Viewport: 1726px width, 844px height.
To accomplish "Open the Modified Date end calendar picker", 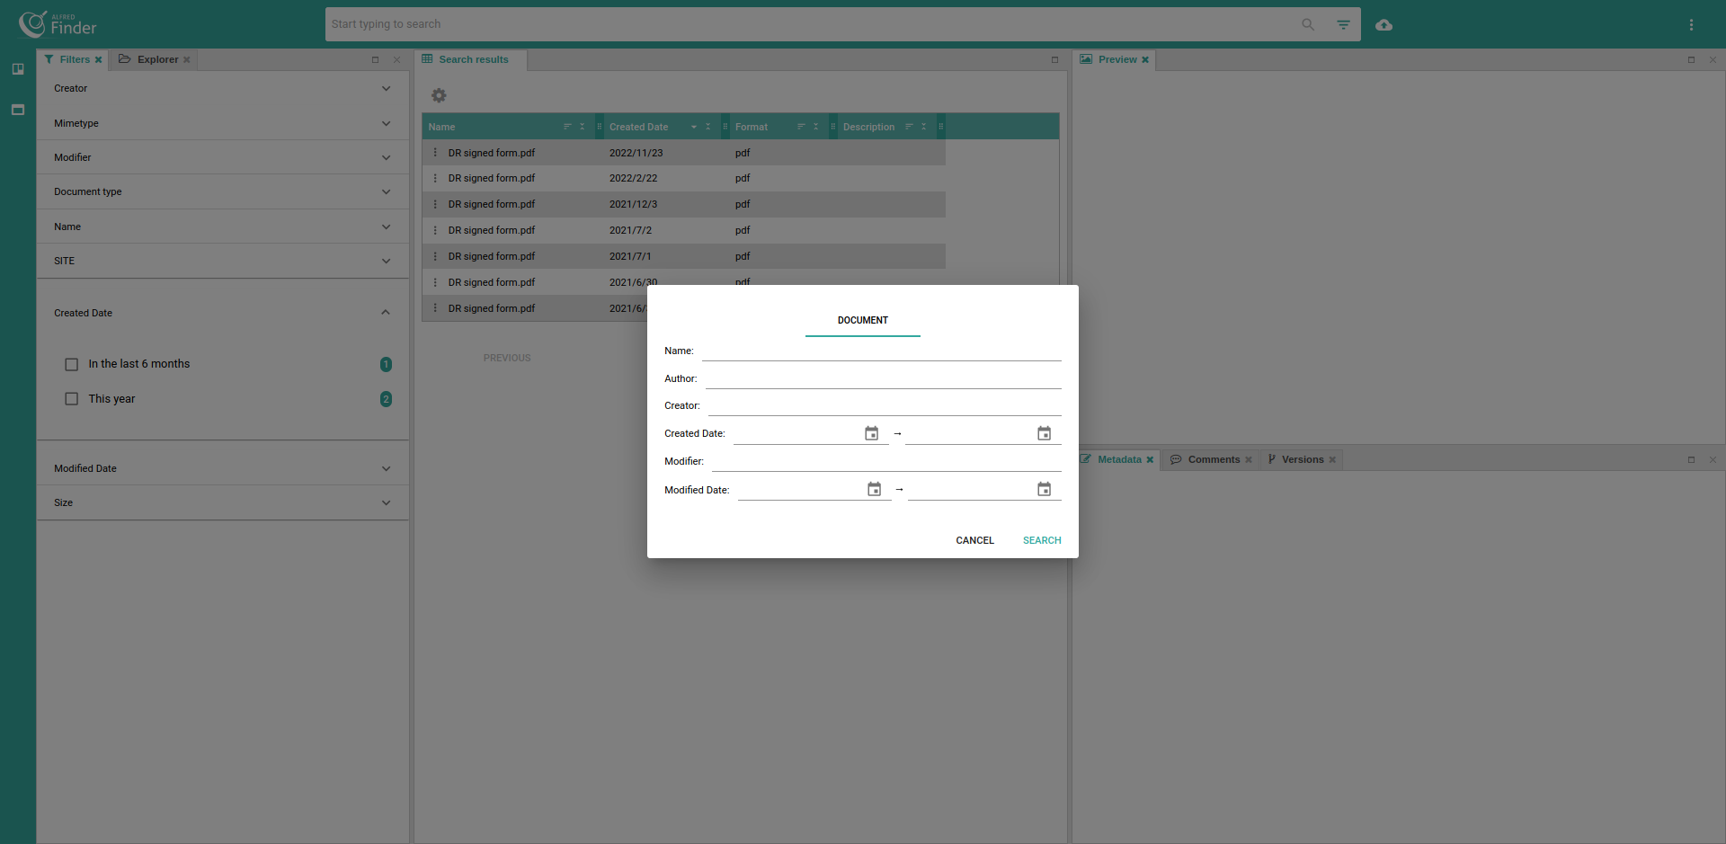I will point(1044,489).
